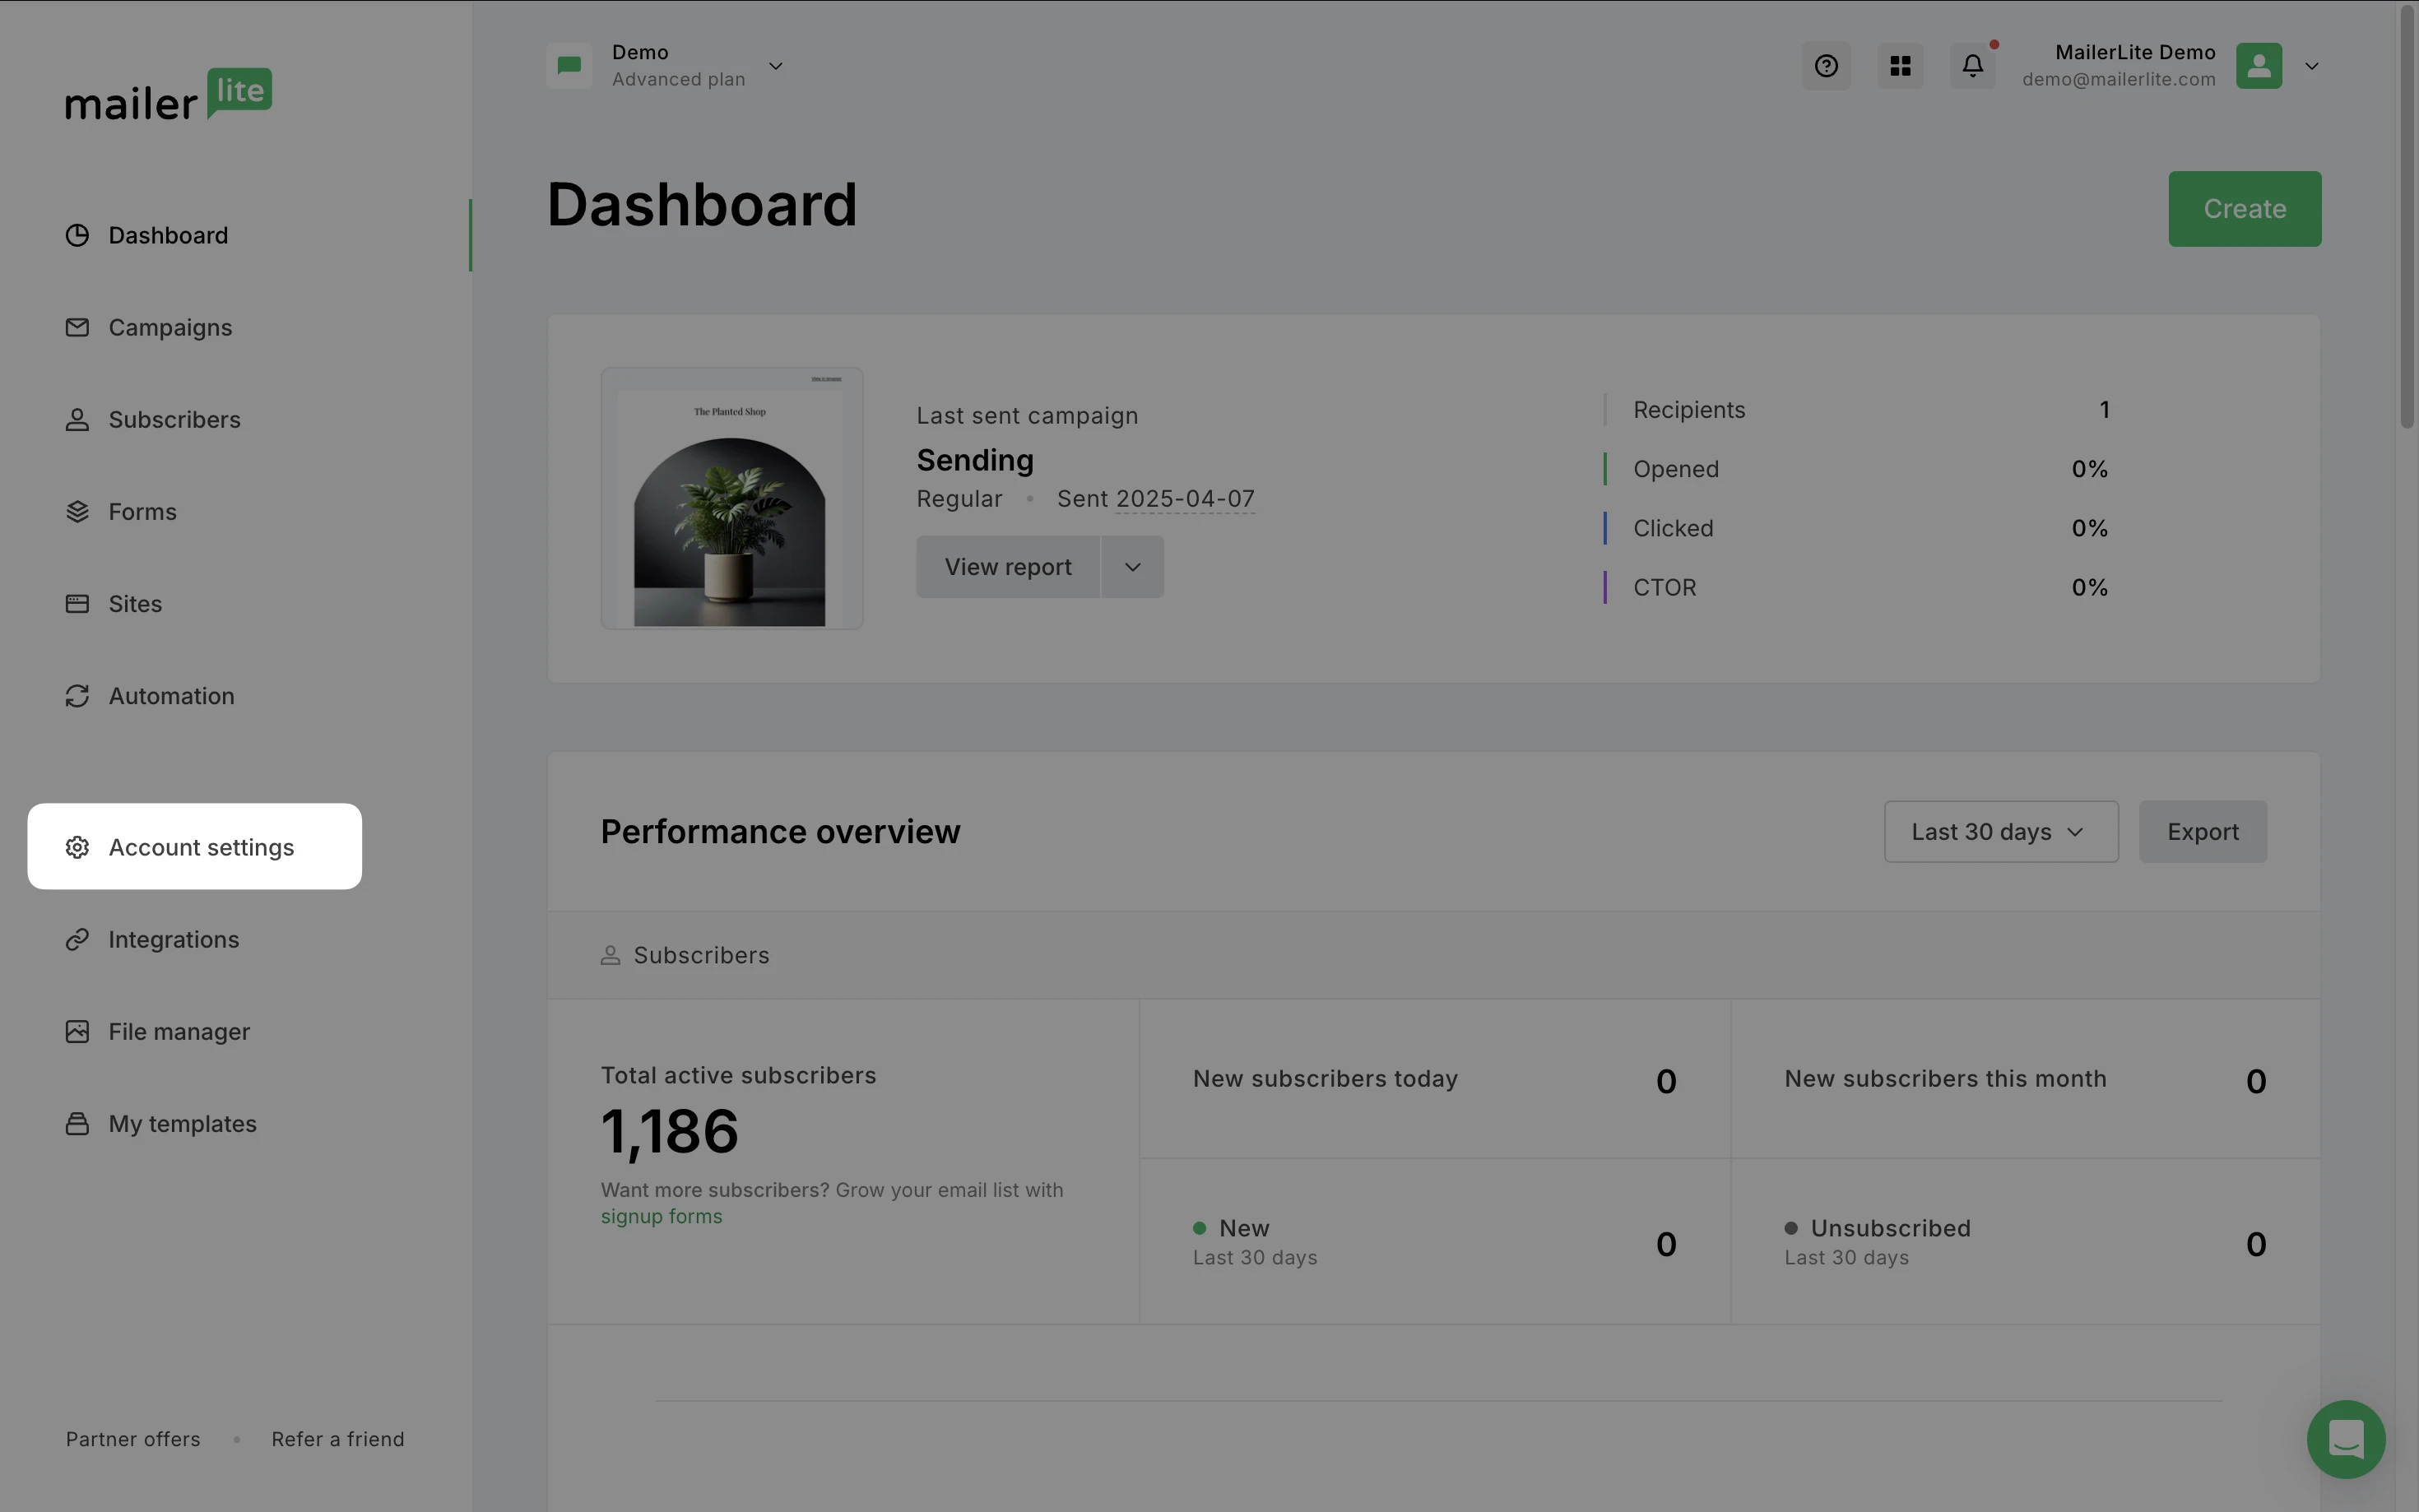Open the apps grid icon

(x=1900, y=66)
